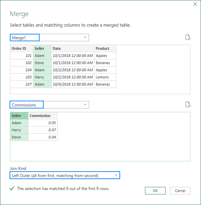Click the 0.04 commission cell
This screenshot has width=201, height=205.
[43, 137]
